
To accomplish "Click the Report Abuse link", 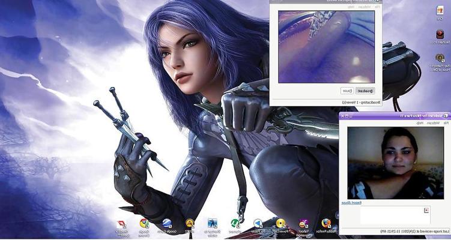I will click(351, 203).
